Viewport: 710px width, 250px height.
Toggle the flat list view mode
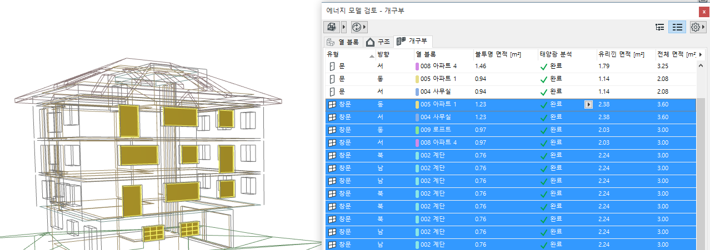677,27
